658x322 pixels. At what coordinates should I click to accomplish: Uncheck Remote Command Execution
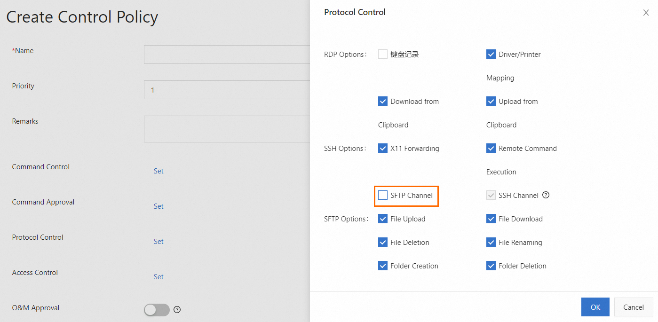pos(491,148)
